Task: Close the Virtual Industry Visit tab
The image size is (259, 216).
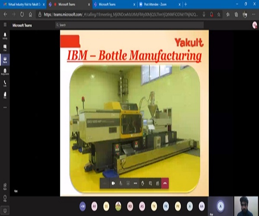Action: point(44,5)
